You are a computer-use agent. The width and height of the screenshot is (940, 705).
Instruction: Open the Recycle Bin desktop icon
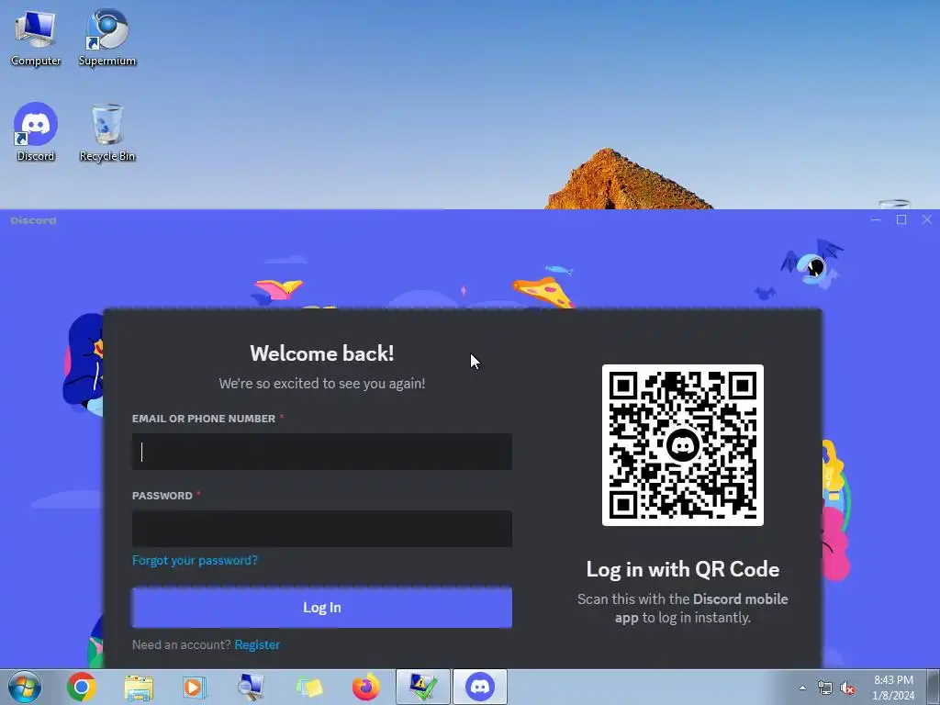tap(107, 132)
